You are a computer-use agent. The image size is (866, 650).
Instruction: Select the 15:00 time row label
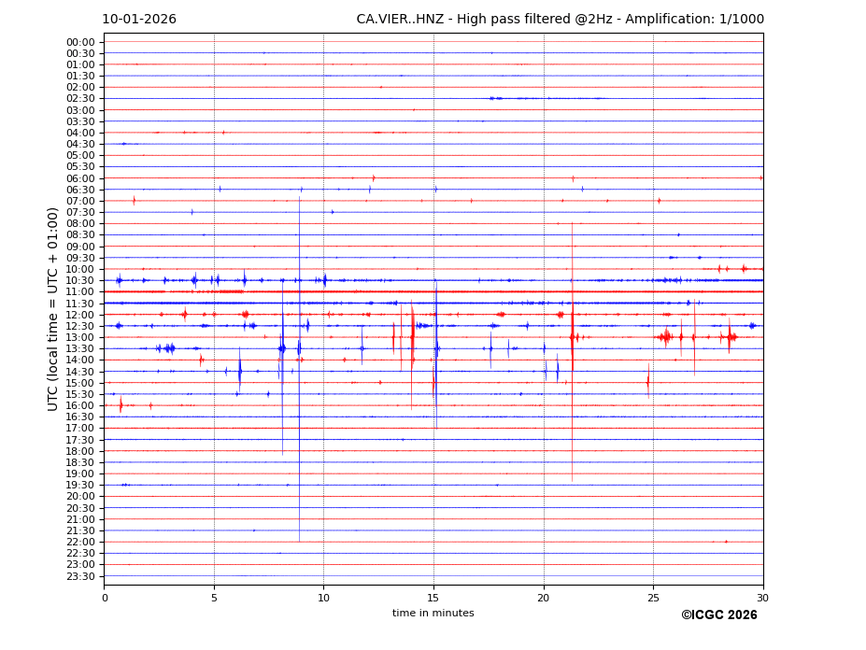[x=80, y=383]
